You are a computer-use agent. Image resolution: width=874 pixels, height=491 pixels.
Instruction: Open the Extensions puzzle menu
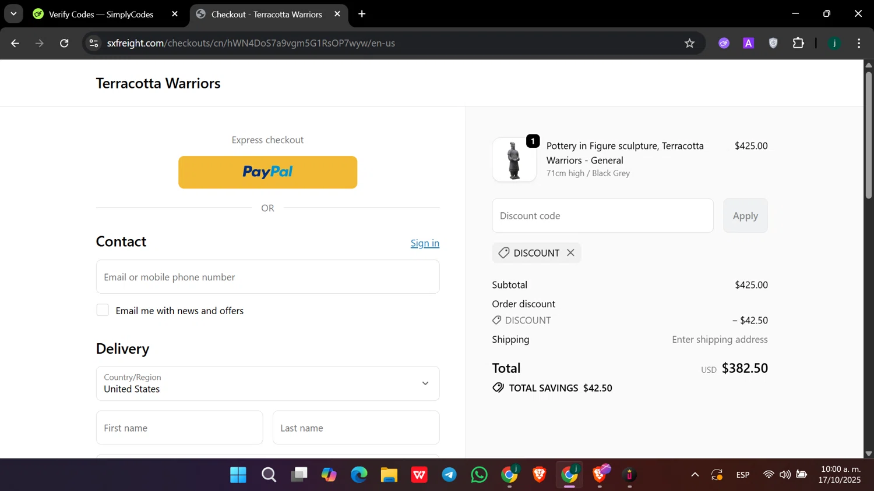(798, 43)
